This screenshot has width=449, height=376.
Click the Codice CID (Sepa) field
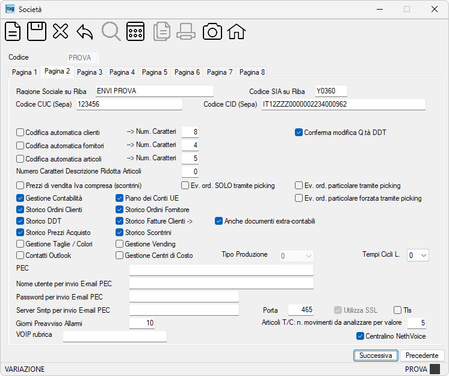tap(343, 104)
